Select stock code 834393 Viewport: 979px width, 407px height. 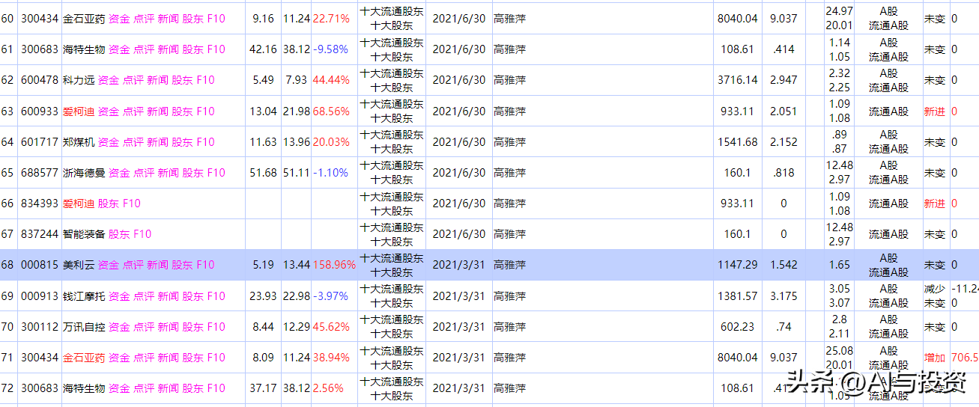pyautogui.click(x=40, y=203)
